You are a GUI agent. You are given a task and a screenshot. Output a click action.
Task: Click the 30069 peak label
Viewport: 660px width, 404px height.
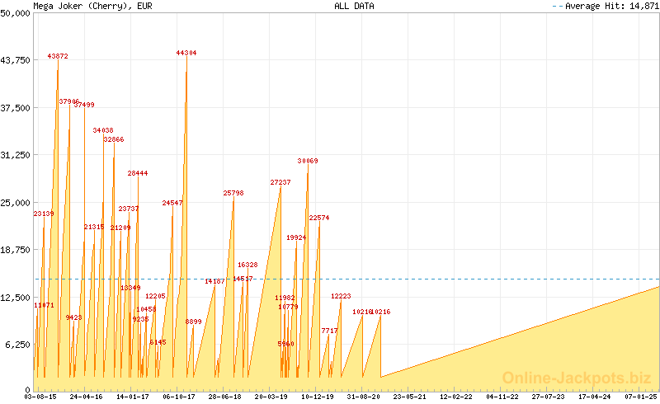click(x=308, y=161)
